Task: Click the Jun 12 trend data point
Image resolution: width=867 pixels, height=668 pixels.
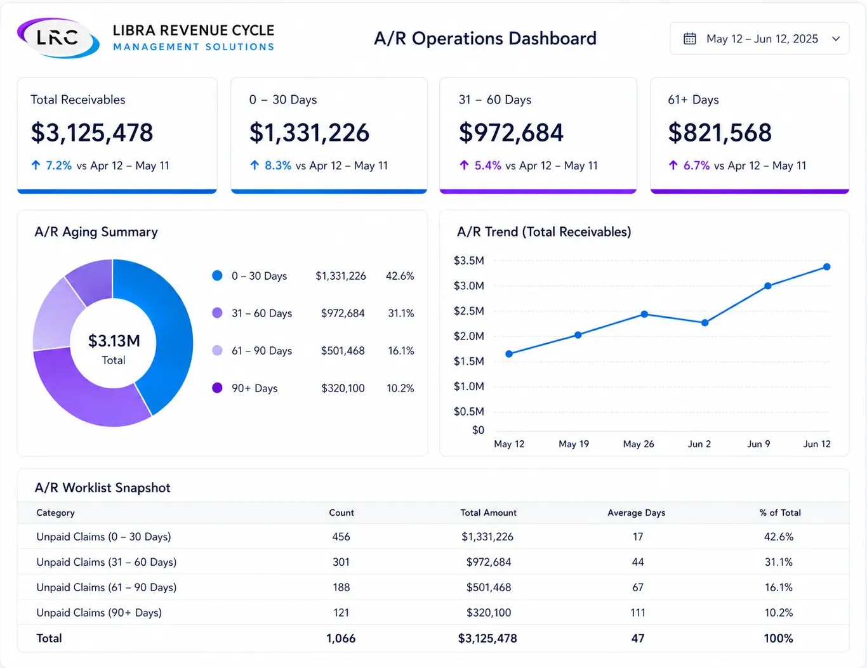Action: [x=827, y=267]
